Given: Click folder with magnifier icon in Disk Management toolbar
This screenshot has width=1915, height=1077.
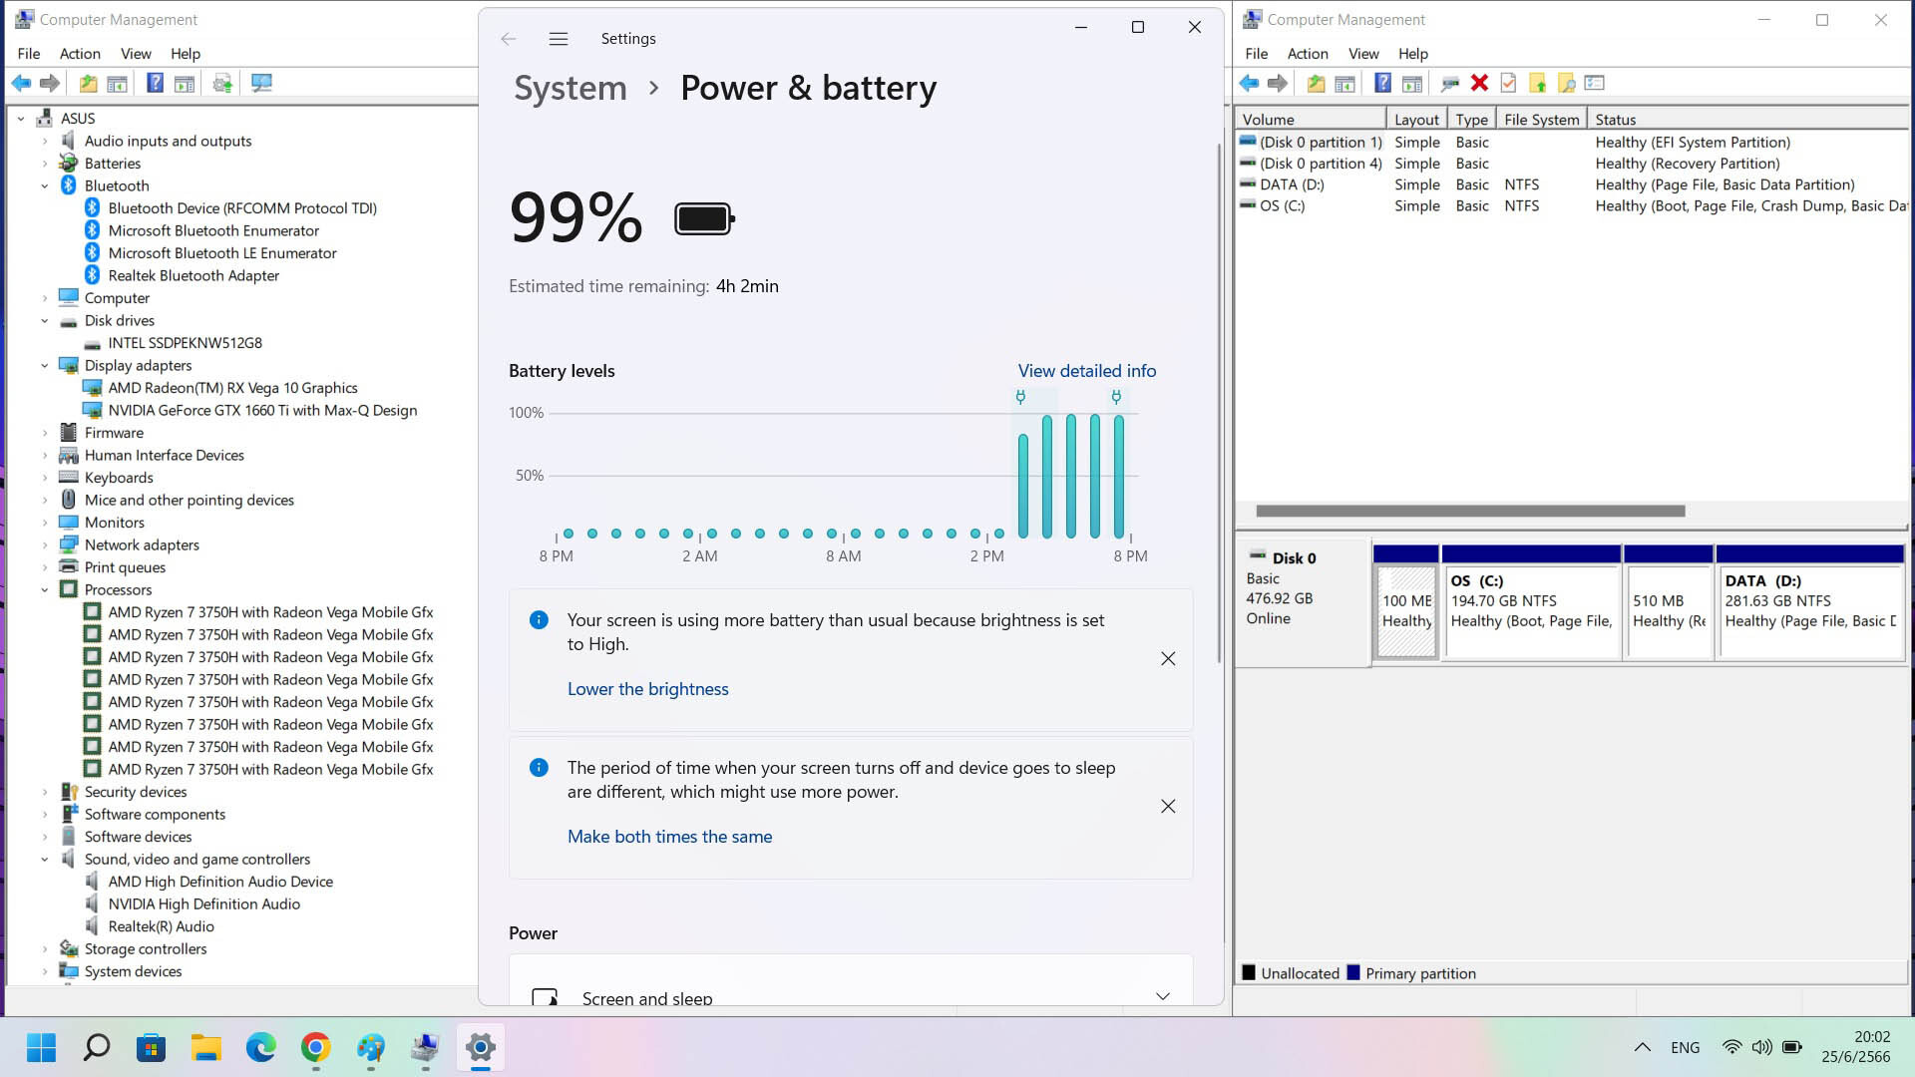Looking at the screenshot, I should (x=1566, y=84).
